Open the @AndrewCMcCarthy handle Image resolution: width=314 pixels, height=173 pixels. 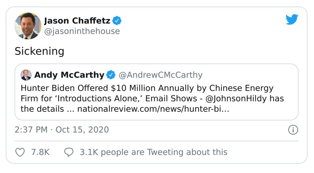(x=160, y=75)
